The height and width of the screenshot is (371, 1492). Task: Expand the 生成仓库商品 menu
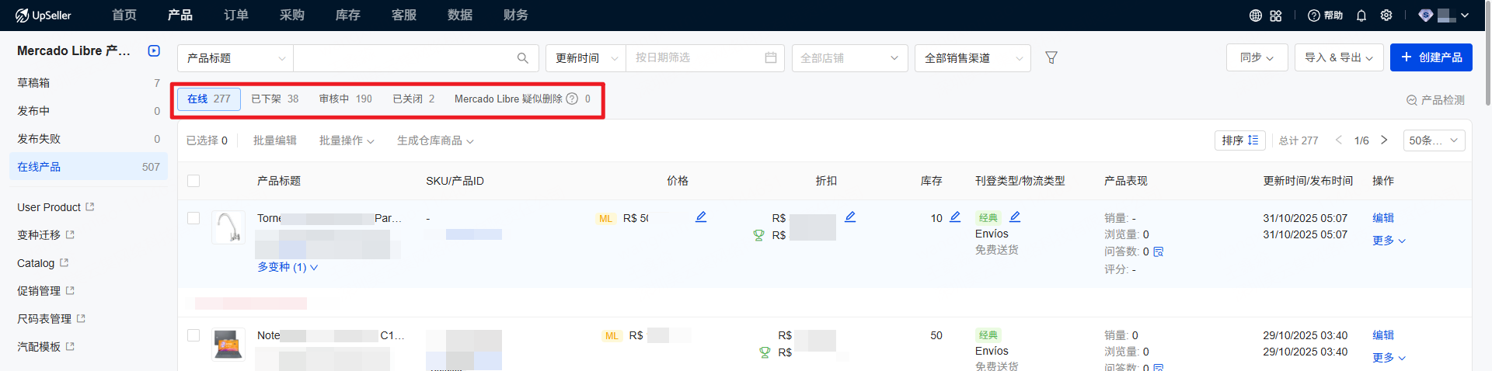coord(435,140)
